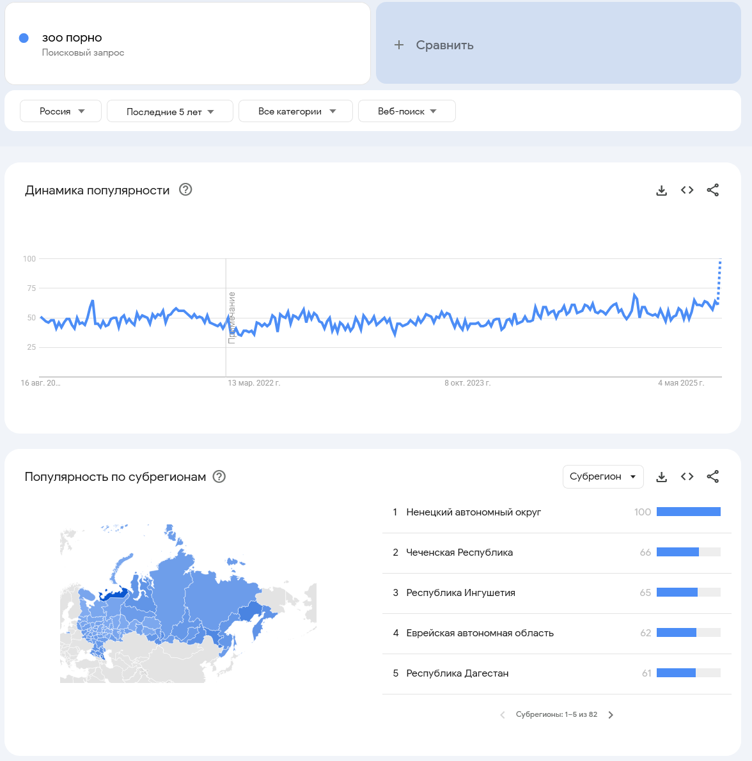Image resolution: width=752 pixels, height=761 pixels.
Task: Open help for Динамика популярности
Action: coord(185,189)
